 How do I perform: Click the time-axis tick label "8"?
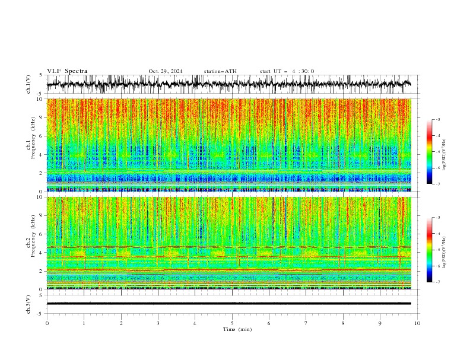click(343, 323)
